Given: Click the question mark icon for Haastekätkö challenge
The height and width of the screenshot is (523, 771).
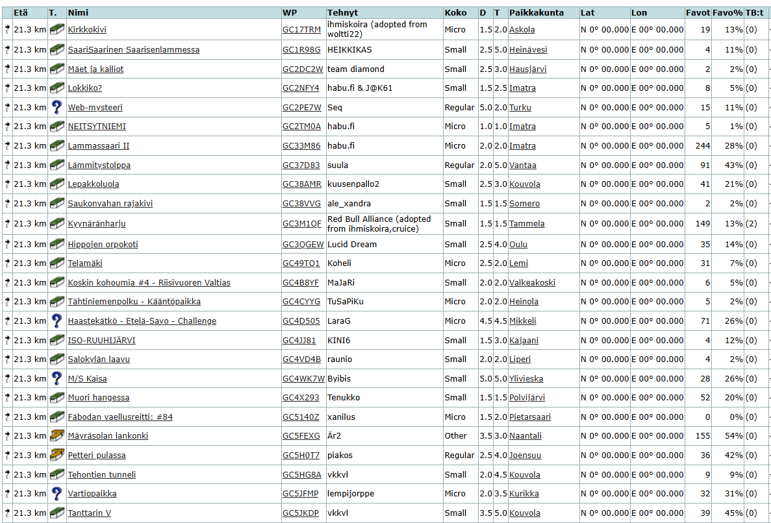Looking at the screenshot, I should coord(57,321).
